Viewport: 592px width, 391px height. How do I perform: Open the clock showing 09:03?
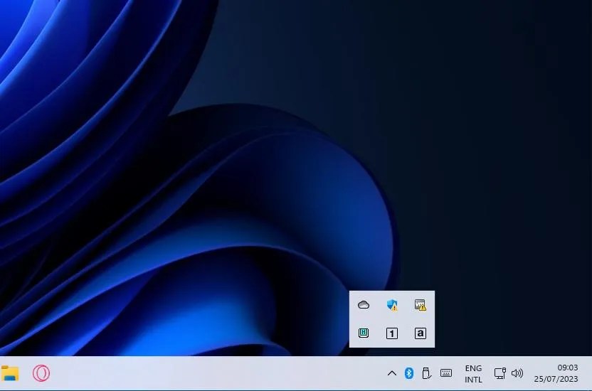click(568, 368)
